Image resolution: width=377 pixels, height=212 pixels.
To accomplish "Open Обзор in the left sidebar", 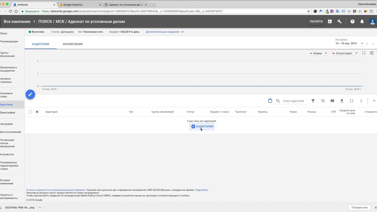I will 4,34.
